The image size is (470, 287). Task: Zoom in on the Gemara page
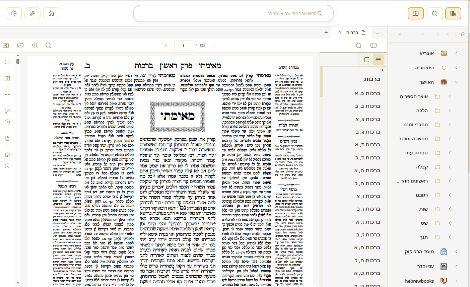coord(35,45)
